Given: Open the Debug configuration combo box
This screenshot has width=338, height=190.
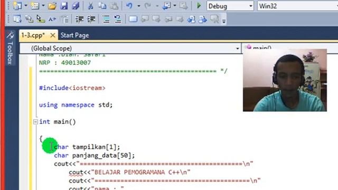Looking at the screenshot, I should (x=230, y=6).
